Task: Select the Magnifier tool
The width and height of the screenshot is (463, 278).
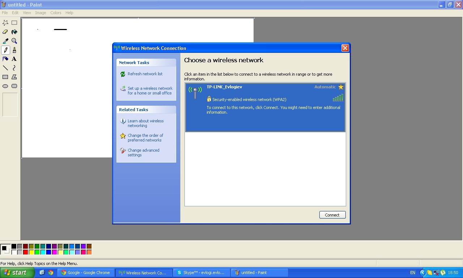Action: 14,41
